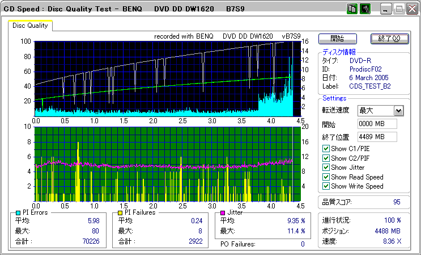Click the yellow PI Failures legend square
This screenshot has height=255, width=421.
[x=120, y=212]
